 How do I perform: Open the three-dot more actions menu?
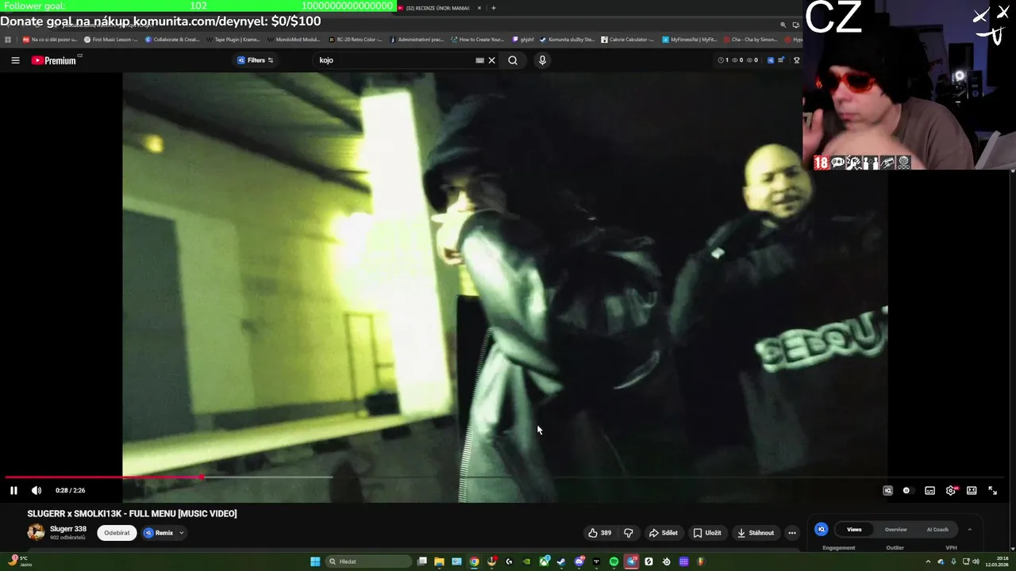coord(791,533)
